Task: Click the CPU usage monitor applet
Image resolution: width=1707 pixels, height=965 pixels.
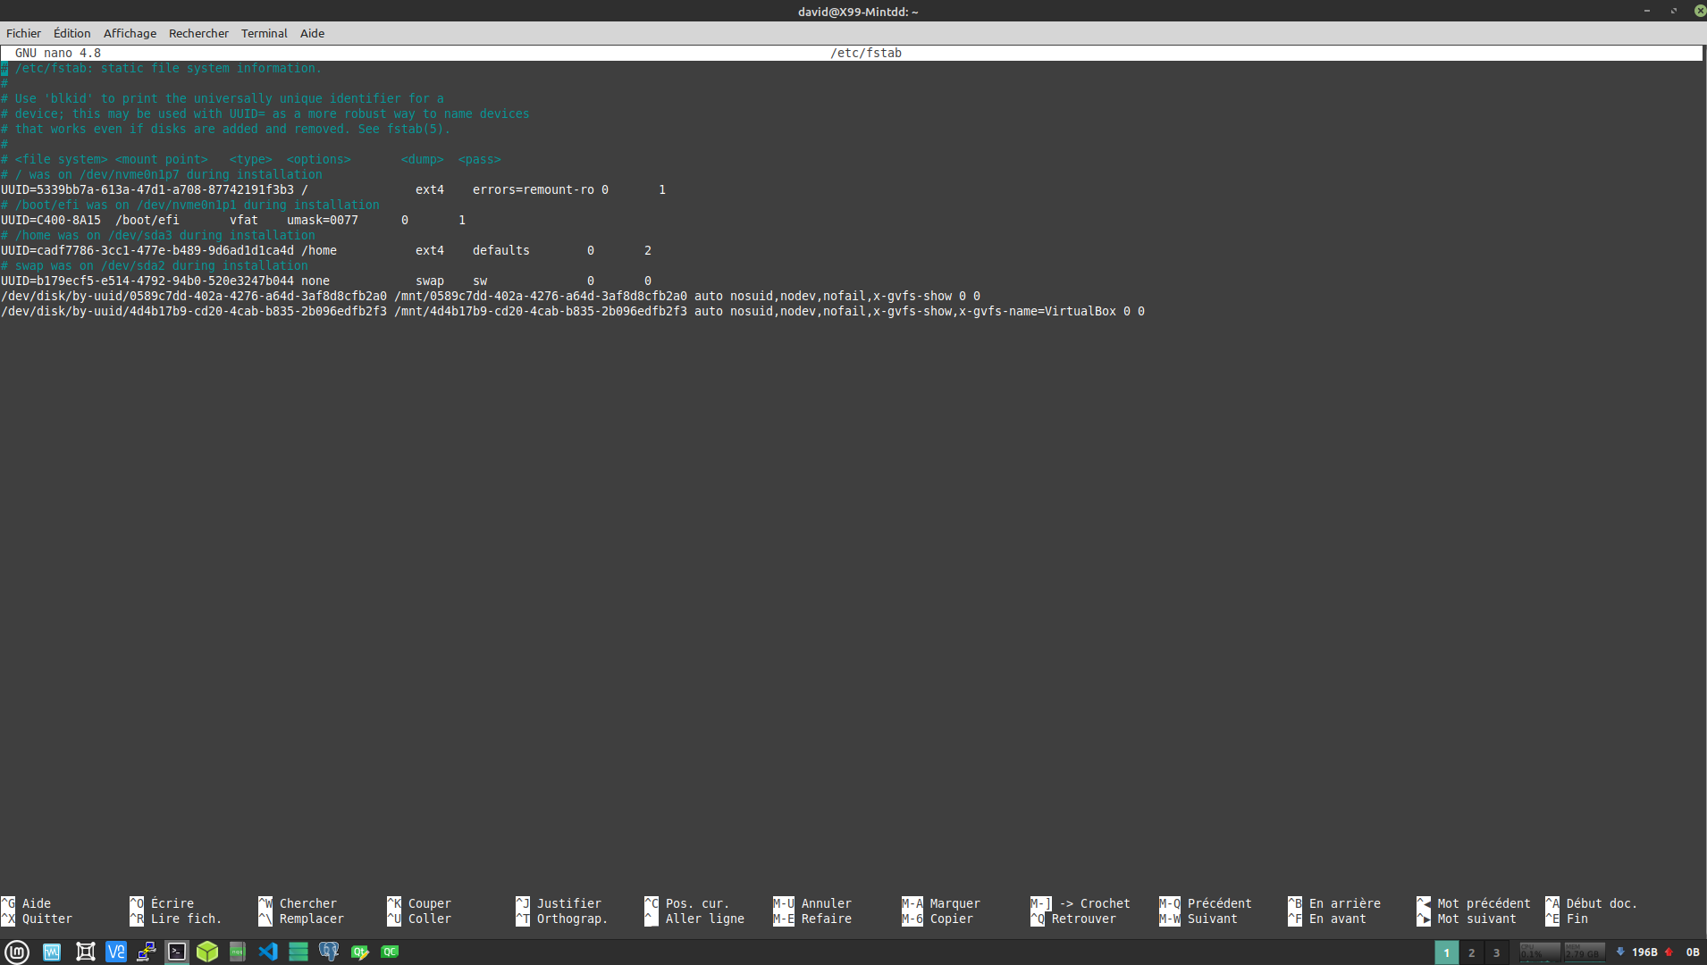Action: pos(1539,952)
